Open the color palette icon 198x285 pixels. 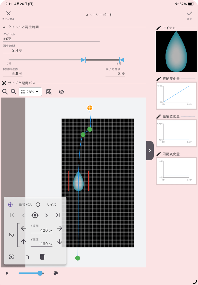pyautogui.click(x=56, y=273)
